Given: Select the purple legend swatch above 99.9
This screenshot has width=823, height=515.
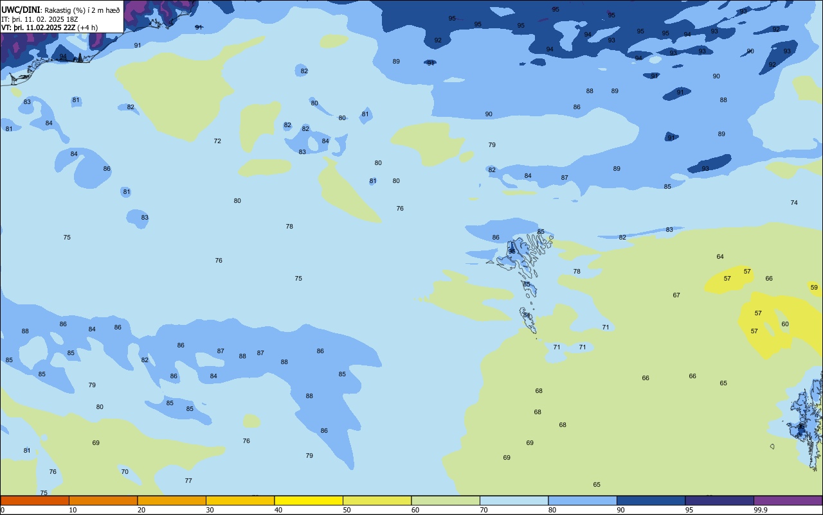Looking at the screenshot, I should click(788, 500).
